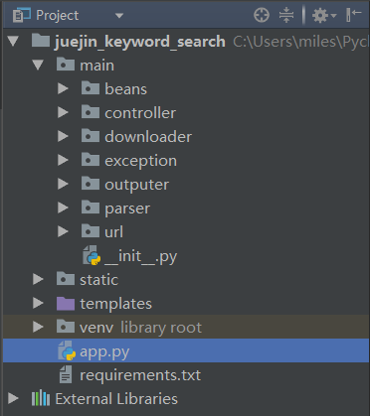Click the C:\Users\miles project path text
This screenshot has width=370, height=416.
(301, 42)
